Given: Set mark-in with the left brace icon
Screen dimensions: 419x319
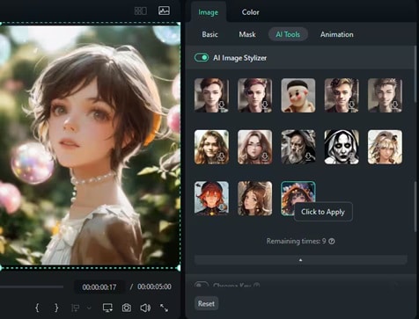Looking at the screenshot, I should pos(37,308).
